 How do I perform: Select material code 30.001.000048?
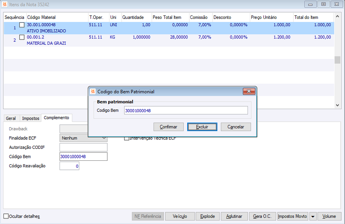coord(41,25)
